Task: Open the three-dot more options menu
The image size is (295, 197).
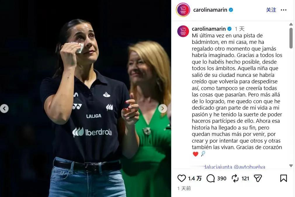Action: 283,10
